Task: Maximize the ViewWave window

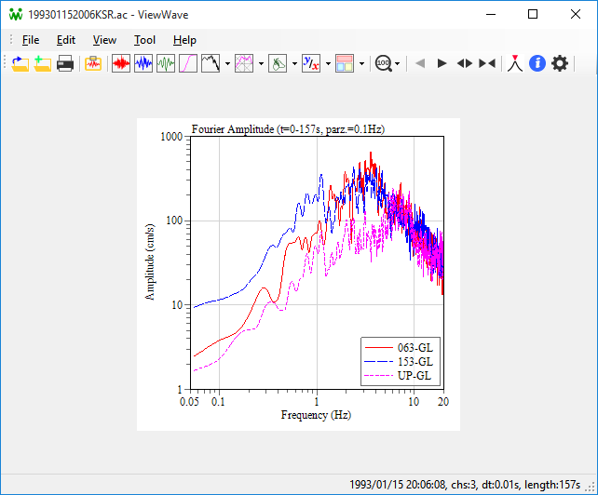Action: pos(533,14)
